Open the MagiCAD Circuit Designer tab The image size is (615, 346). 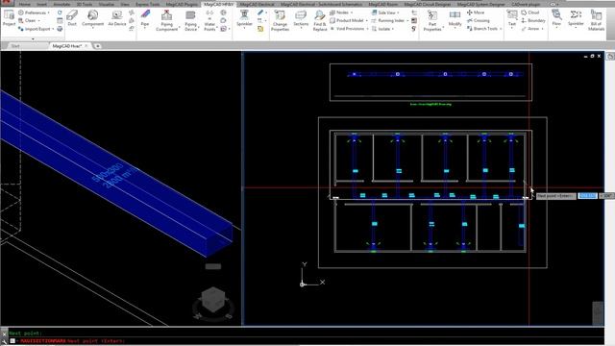tap(428, 4)
